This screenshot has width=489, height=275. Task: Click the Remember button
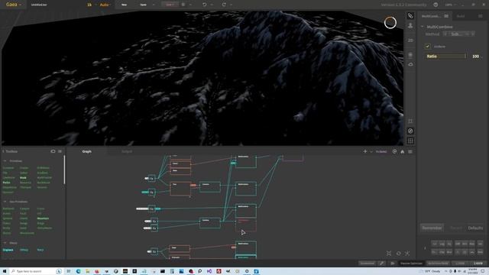pos(432,228)
